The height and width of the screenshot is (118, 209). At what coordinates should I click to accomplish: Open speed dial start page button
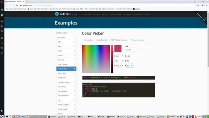tap(17, 5)
